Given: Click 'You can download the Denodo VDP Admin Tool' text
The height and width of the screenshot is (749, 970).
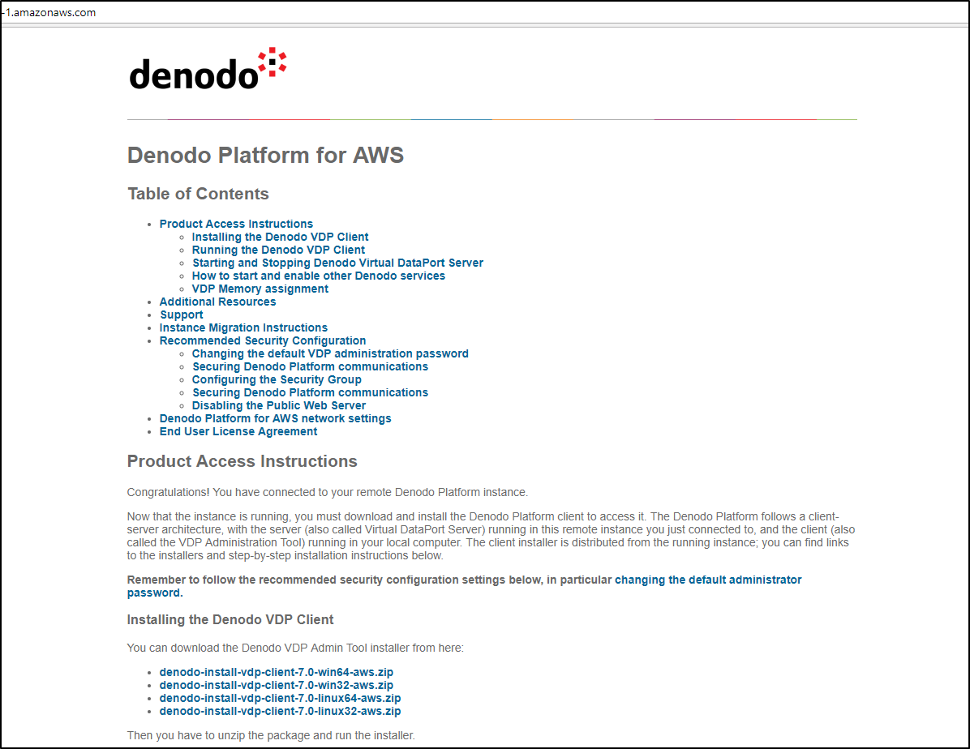Looking at the screenshot, I should pyautogui.click(x=295, y=648).
